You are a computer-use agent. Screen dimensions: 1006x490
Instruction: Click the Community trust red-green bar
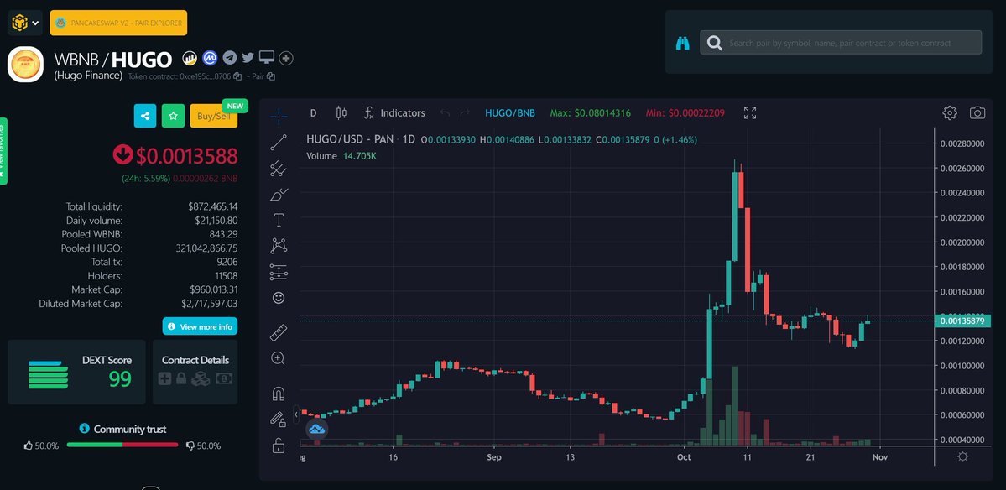pos(122,445)
